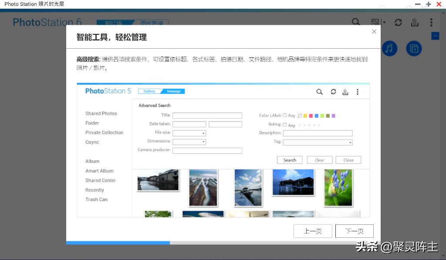The width and height of the screenshot is (446, 260).
Task: Open the search magnifier icon
Action: tap(355, 22)
